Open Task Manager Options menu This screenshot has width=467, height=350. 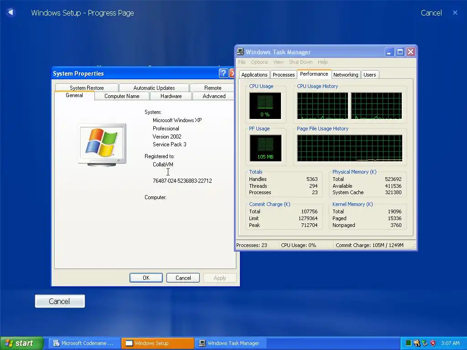coord(259,62)
